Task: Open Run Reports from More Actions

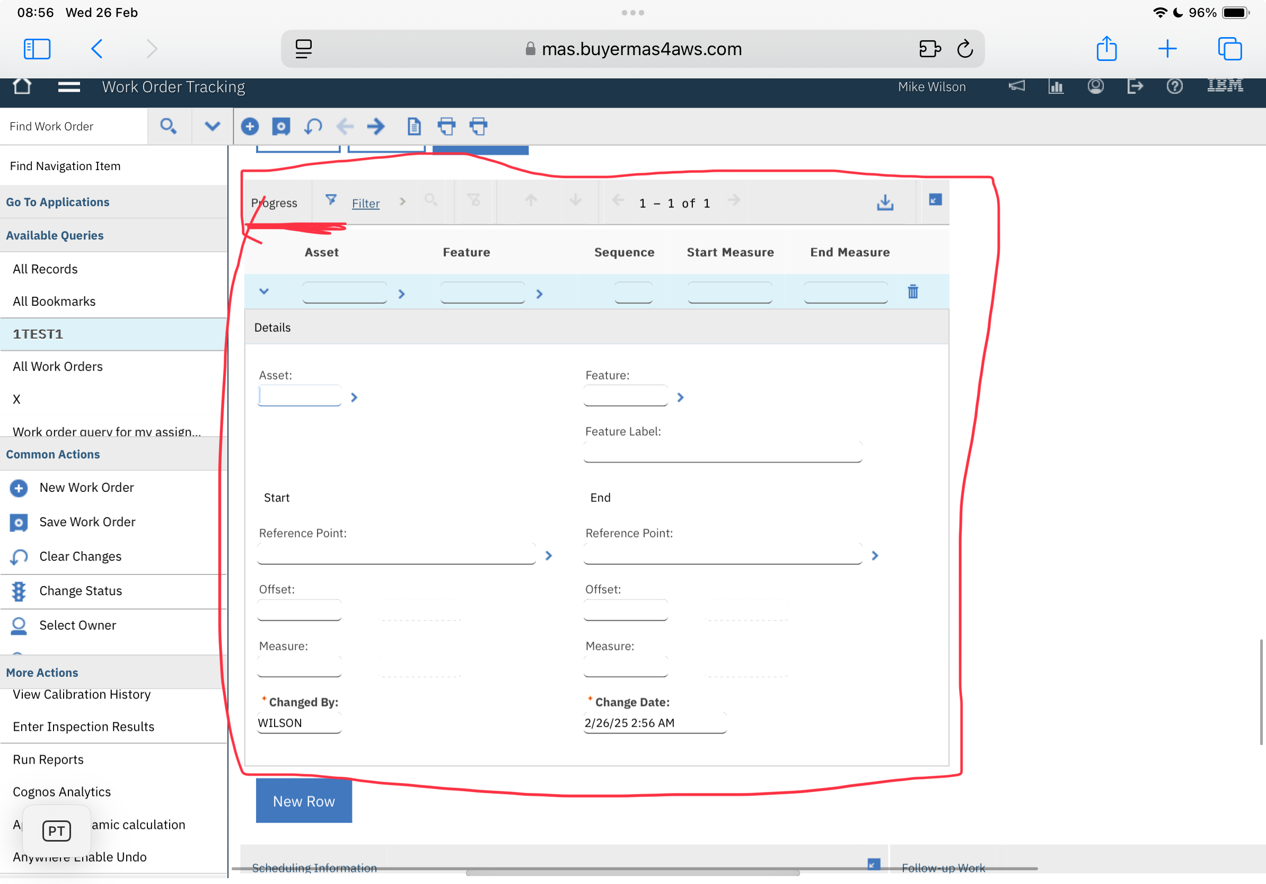Action: [49, 759]
